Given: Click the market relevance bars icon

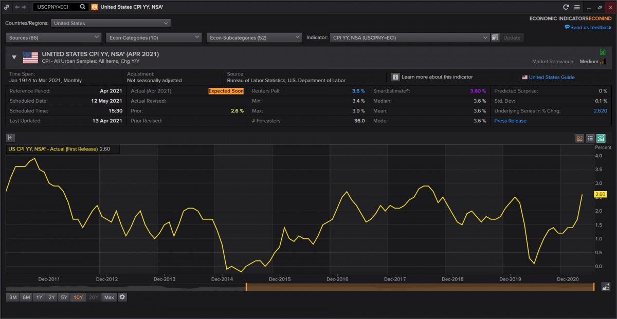Looking at the screenshot, I should tap(603, 61).
